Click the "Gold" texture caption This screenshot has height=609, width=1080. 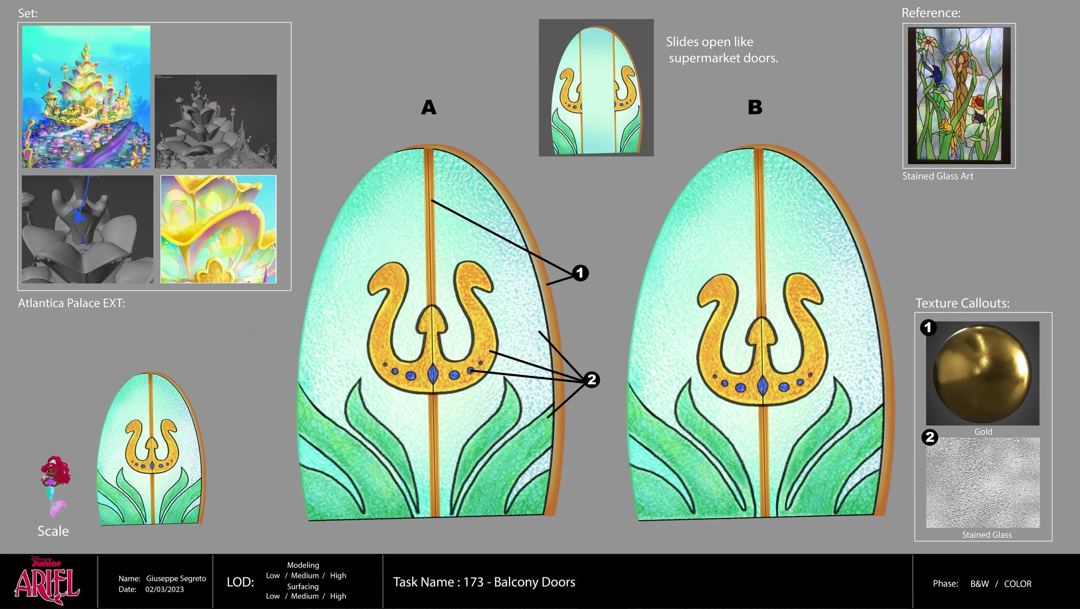click(983, 432)
